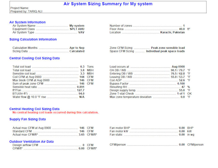Click the 'Outdoor Ventilation Air Data' heading

pyautogui.click(x=31, y=141)
